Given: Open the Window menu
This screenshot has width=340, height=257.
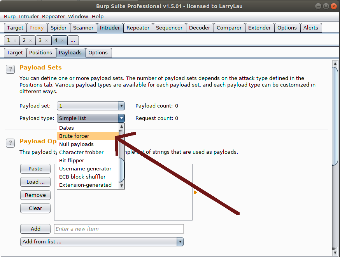Looking at the screenshot, I should coord(78,16).
